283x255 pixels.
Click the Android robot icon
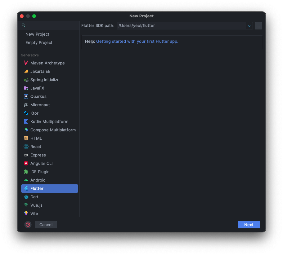tap(26, 180)
